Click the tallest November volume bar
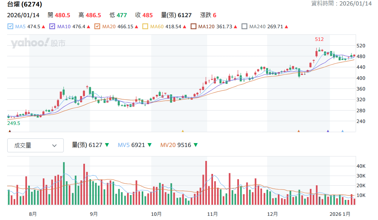 click(x=206, y=183)
